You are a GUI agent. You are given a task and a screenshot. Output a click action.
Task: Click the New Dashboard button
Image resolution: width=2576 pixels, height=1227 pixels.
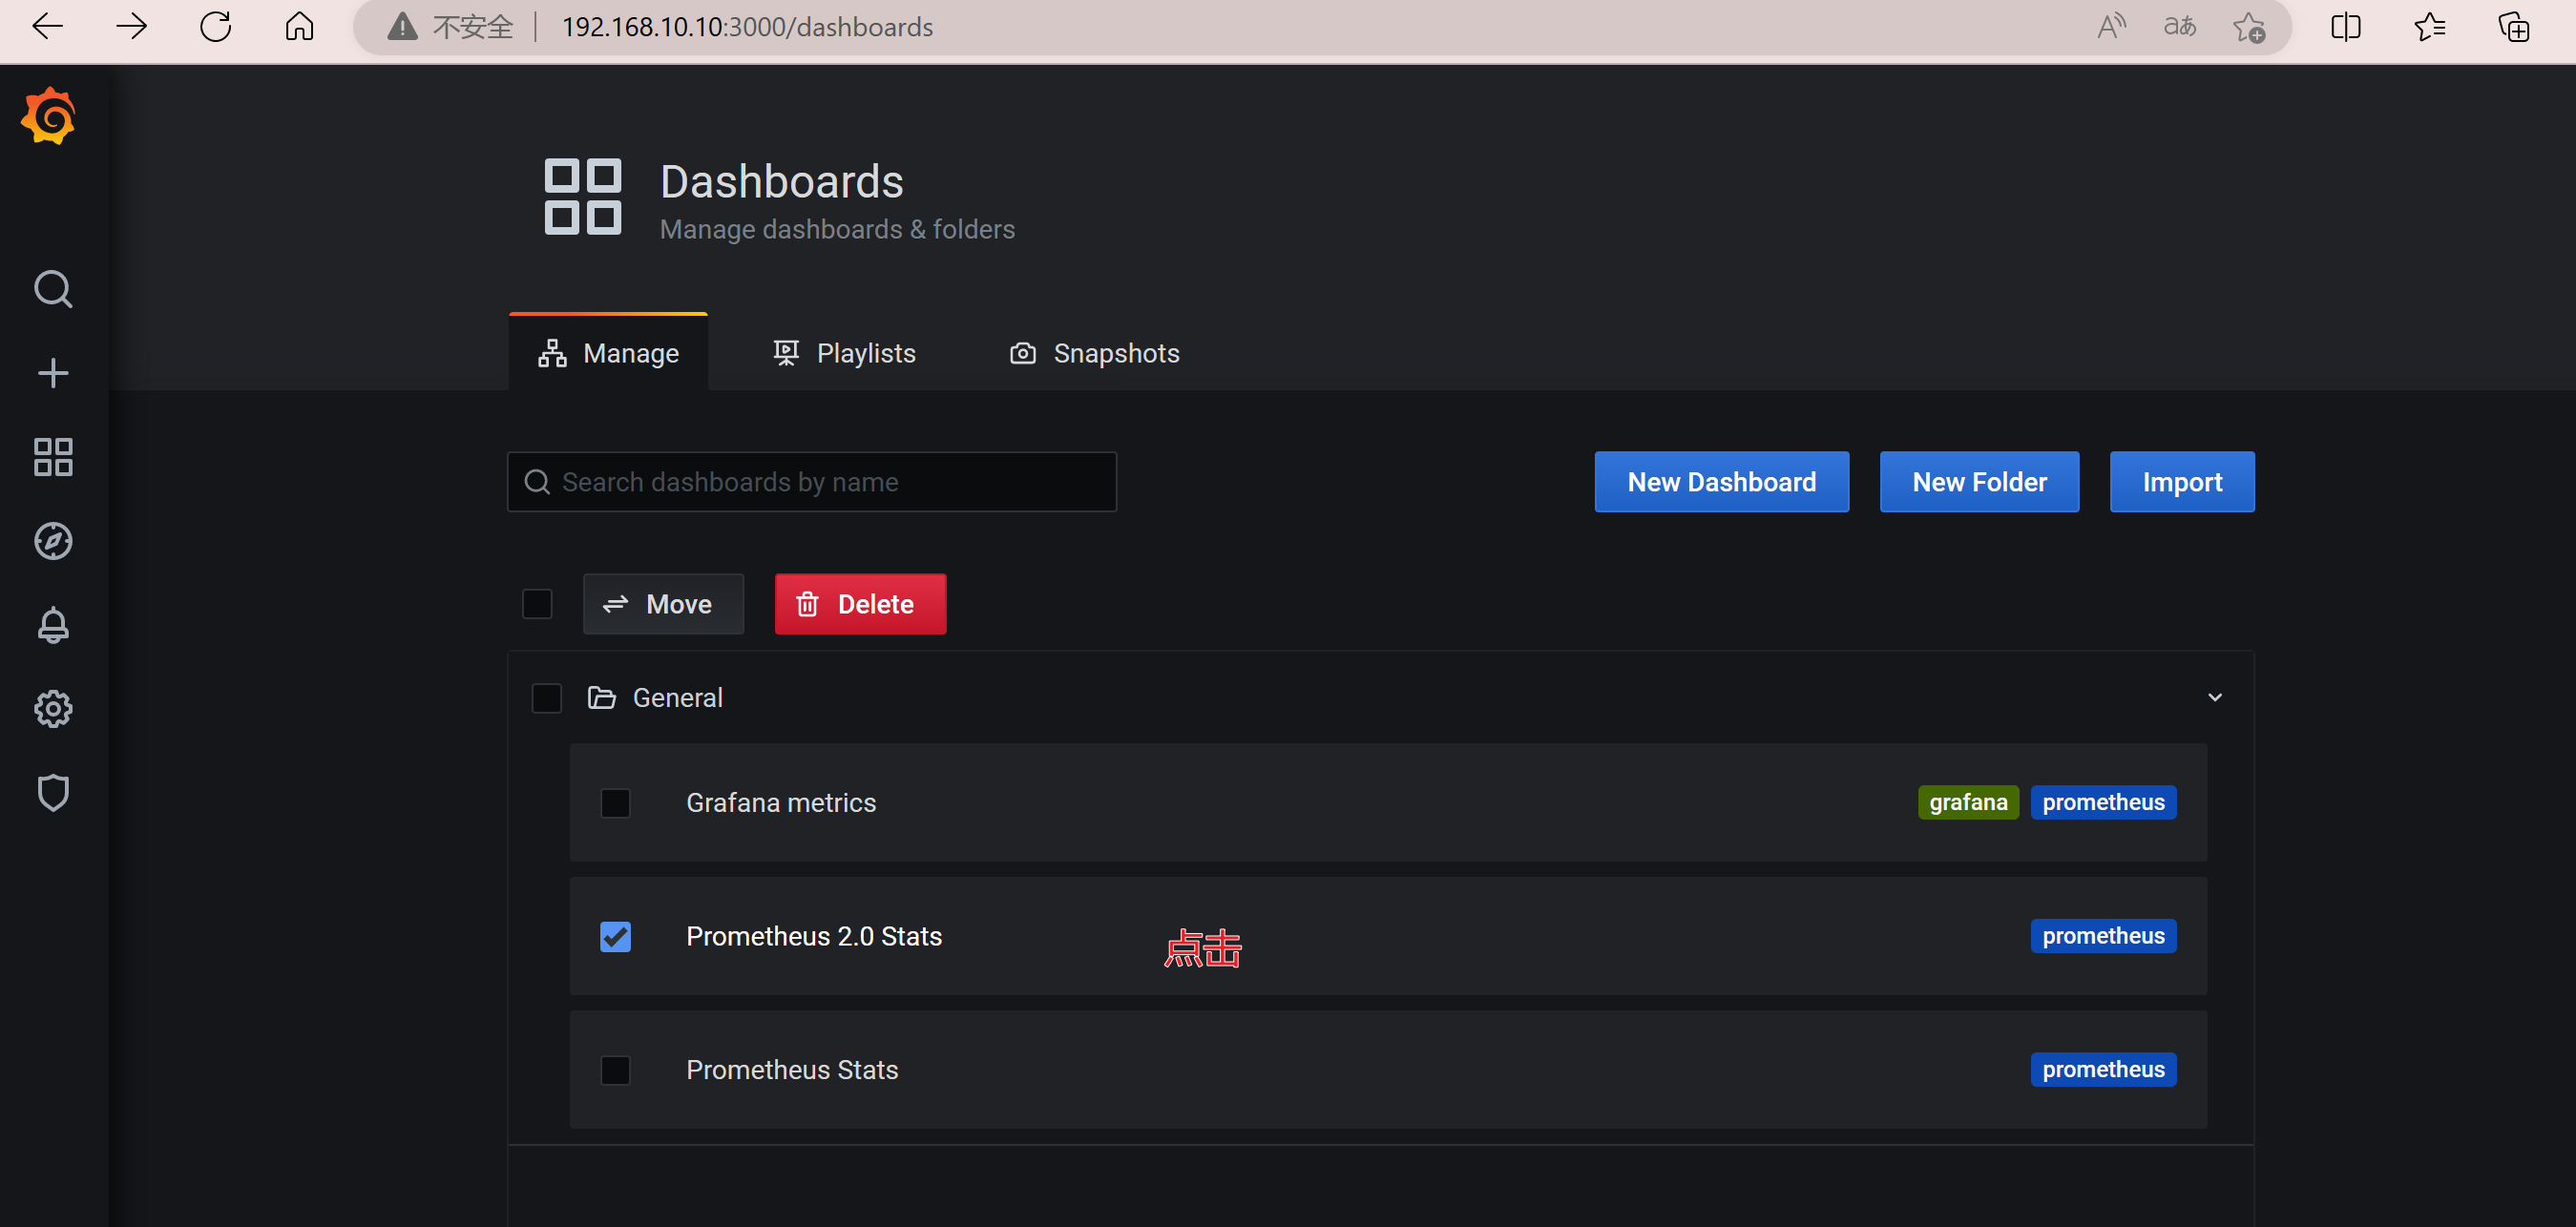[x=1721, y=482]
